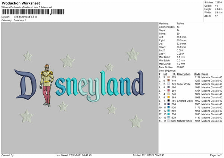Click the prince figure in the design preview
The image size is (224, 158).
47,86
